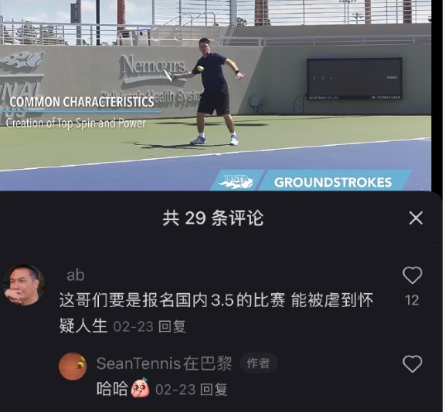This screenshot has height=412, width=445.
Task: Like SeanTennis在巴黎's reply with heart icon
Action: pos(412,363)
